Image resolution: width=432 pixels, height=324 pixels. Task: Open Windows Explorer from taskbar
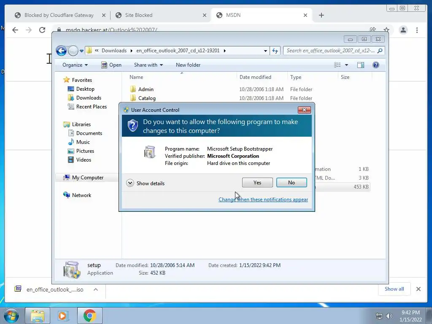coord(38,316)
